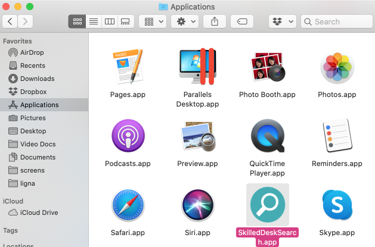This screenshot has width=375, height=247.
Task: Open the Action gear dropdown menu
Action: tap(184, 21)
